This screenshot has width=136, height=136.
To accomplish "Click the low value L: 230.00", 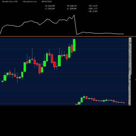I will [x=72, y=9].
